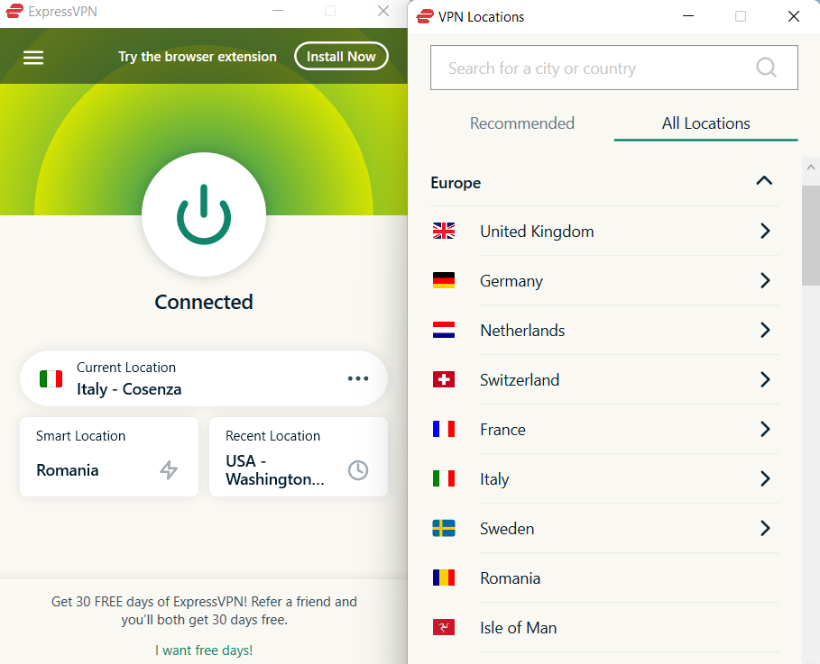
Task: Click the Smart Location lightning bolt icon
Action: [x=168, y=469]
